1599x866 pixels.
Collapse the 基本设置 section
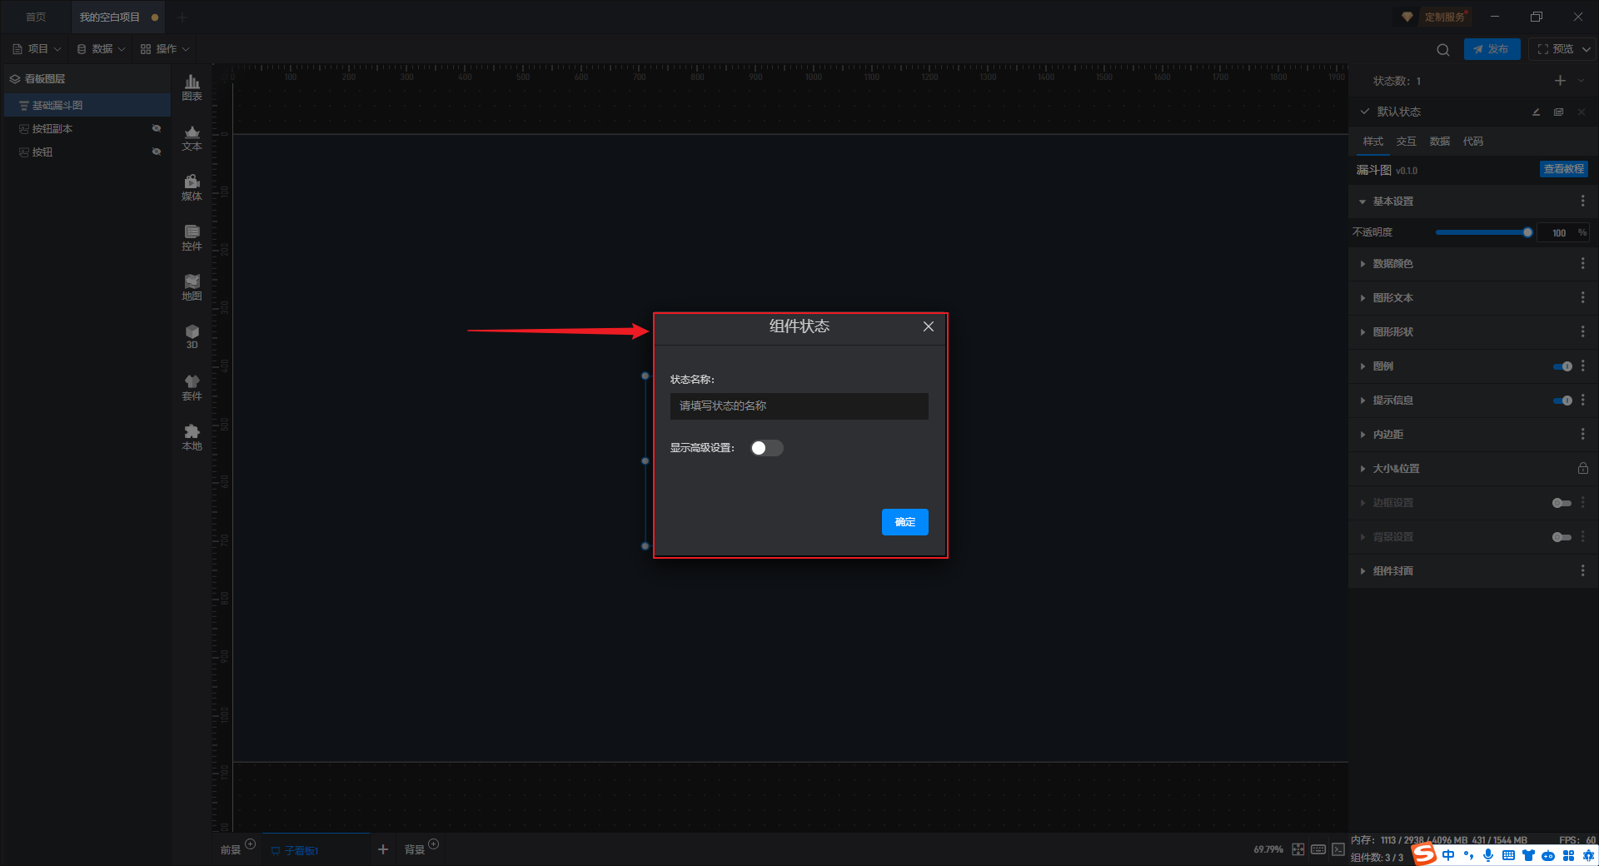tap(1362, 202)
